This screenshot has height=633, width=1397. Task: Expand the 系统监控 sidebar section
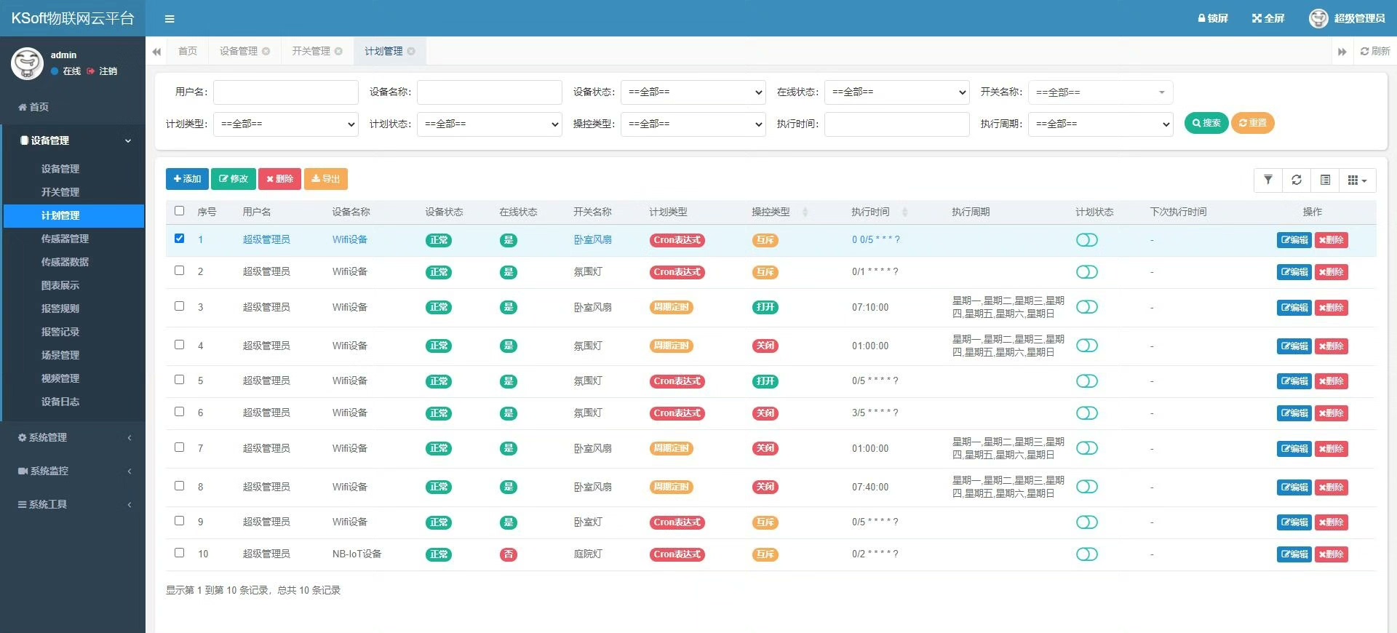click(x=74, y=471)
